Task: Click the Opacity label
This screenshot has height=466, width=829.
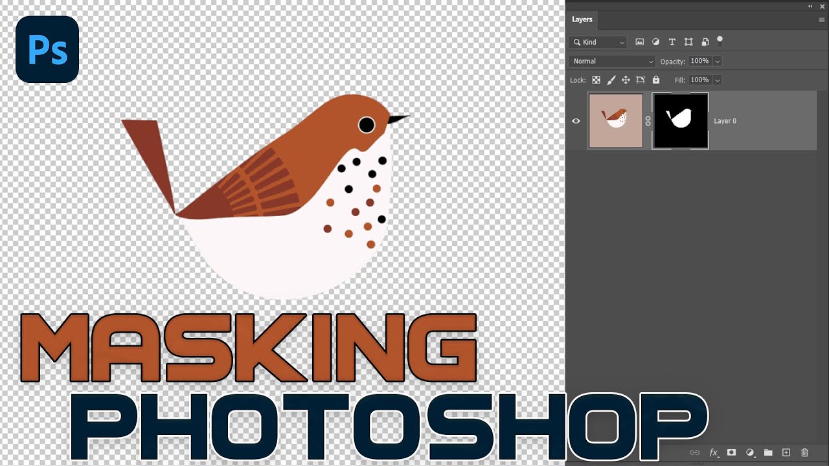Action: (x=672, y=61)
